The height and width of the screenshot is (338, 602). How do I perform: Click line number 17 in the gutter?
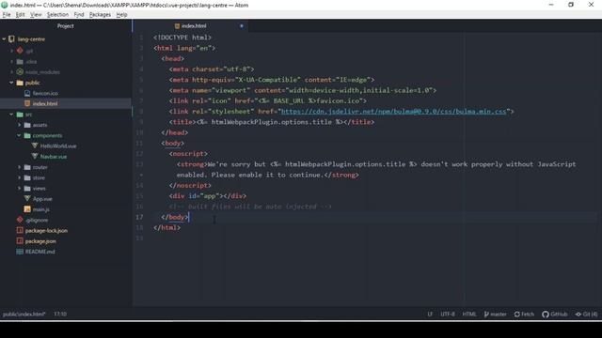[139, 217]
